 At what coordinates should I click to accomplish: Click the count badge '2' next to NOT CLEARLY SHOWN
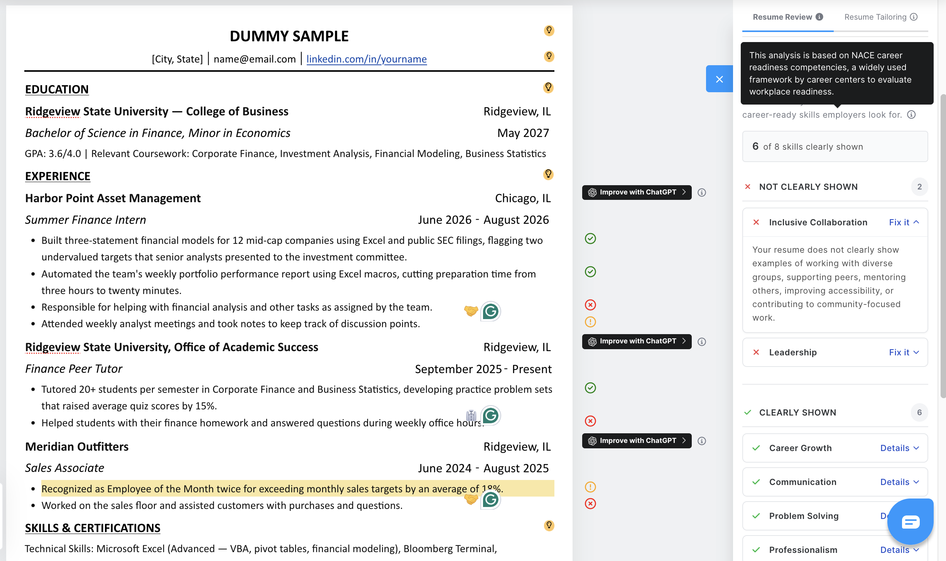(919, 187)
